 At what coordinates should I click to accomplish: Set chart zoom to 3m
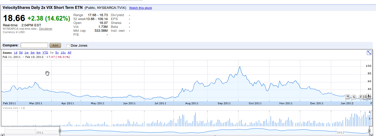tap(32, 53)
